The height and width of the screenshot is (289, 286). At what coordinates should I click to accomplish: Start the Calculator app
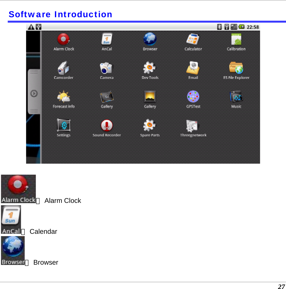coord(193,39)
